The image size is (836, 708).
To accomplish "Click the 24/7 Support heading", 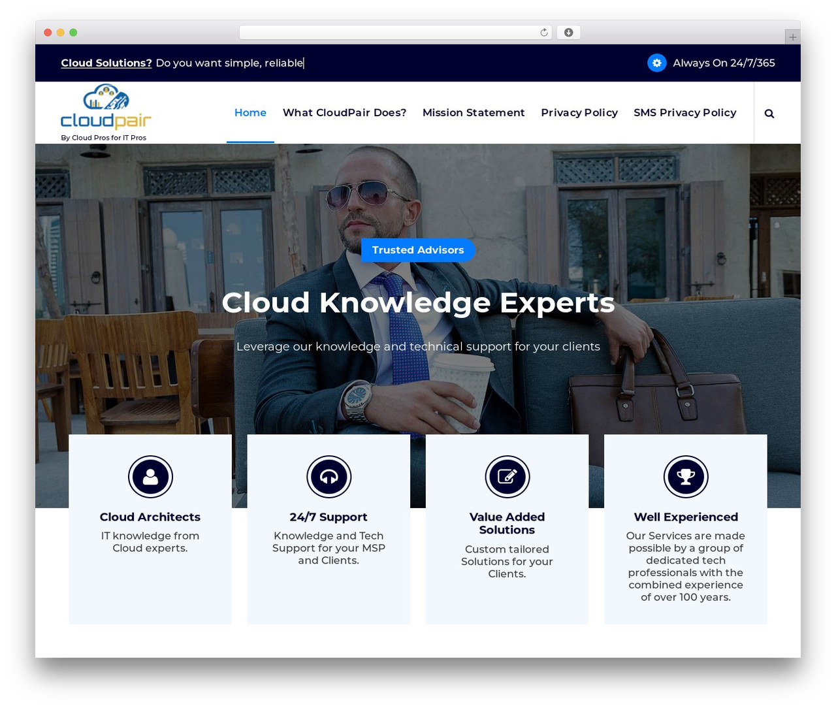I will (329, 517).
